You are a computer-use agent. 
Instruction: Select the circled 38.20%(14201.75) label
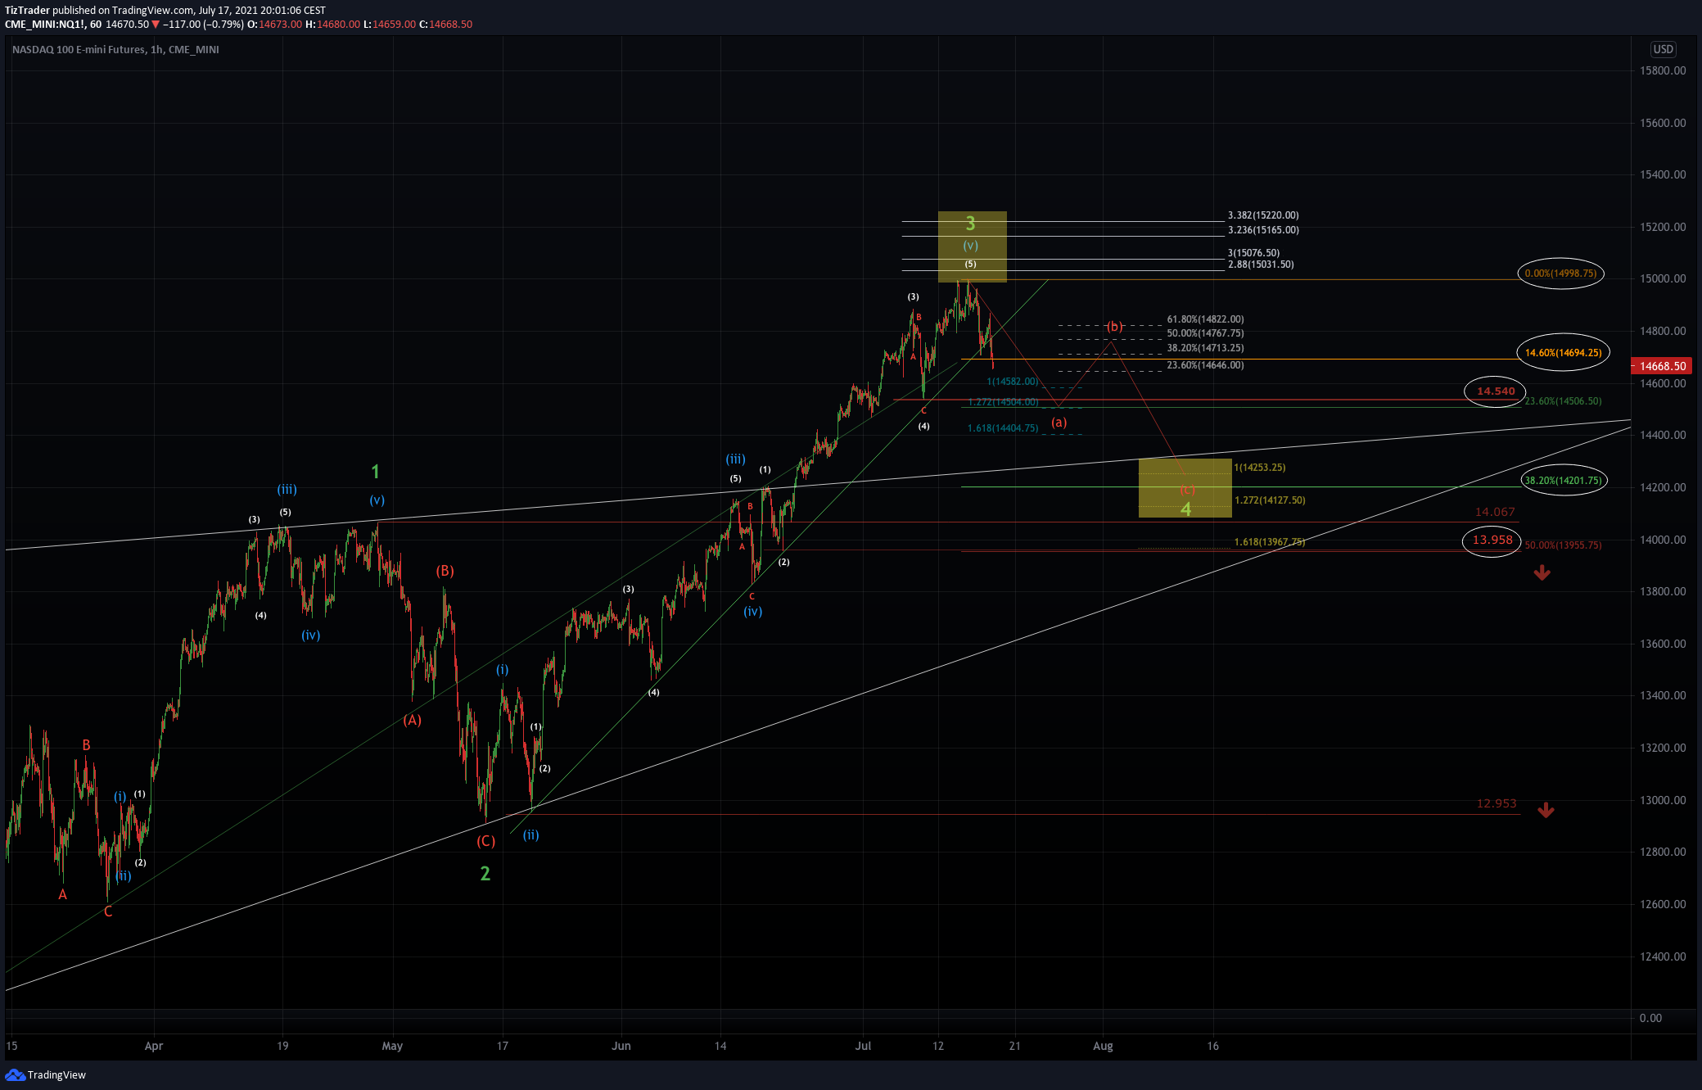click(1563, 481)
